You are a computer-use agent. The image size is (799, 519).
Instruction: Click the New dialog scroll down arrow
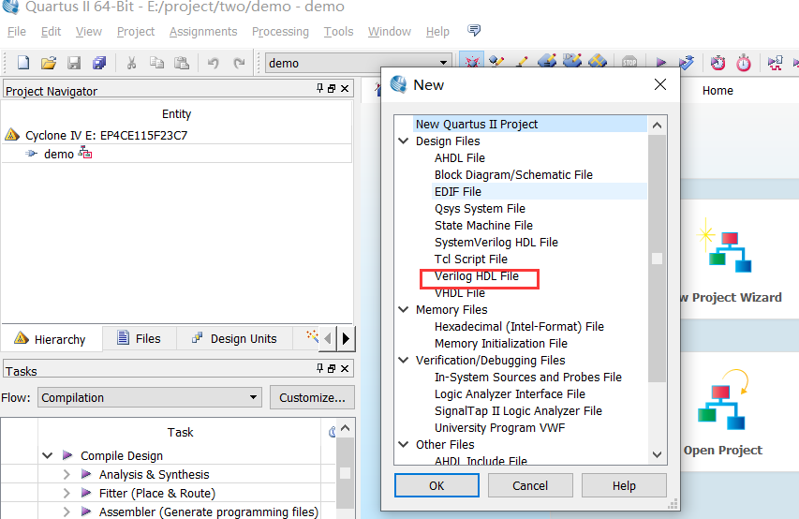pyautogui.click(x=657, y=454)
